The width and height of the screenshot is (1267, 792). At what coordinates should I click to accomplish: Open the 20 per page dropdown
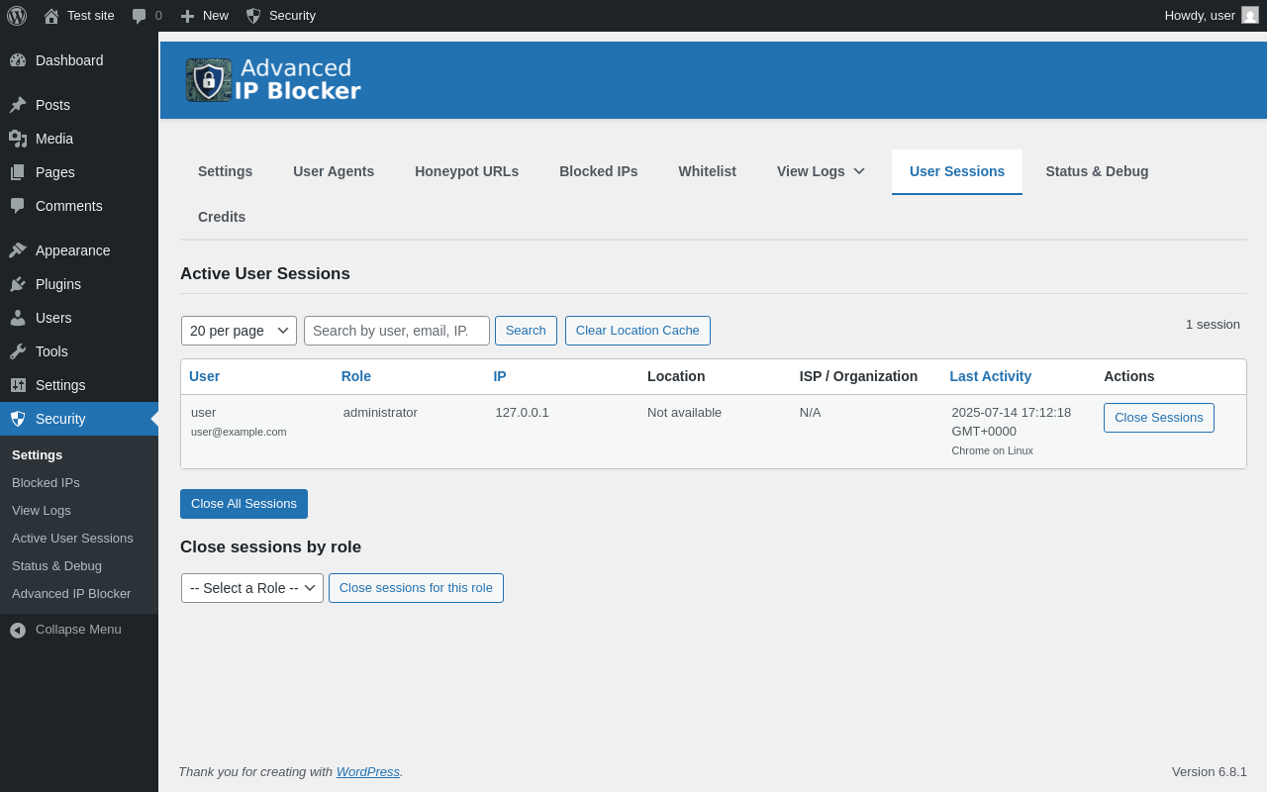239,331
